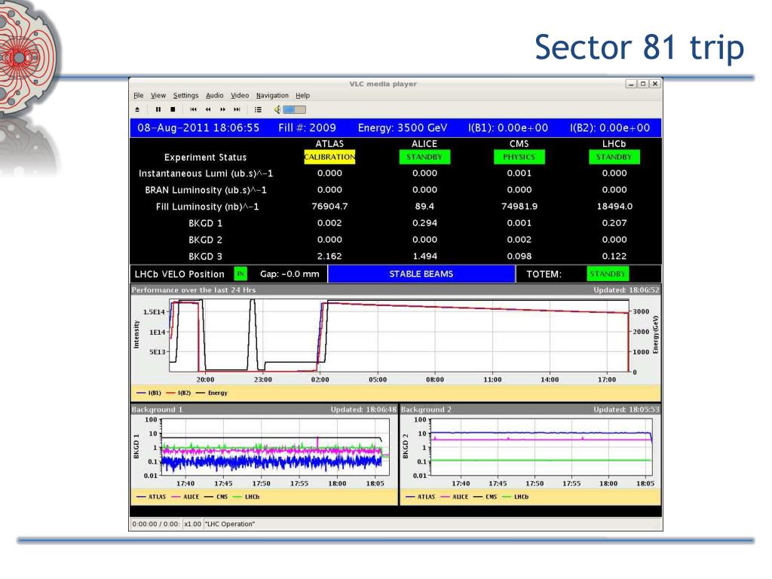The width and height of the screenshot is (772, 579).
Task: Skip to previous item in playlist
Action: pyautogui.click(x=193, y=109)
